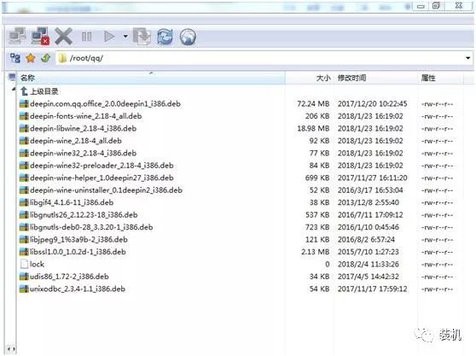Click package icon of unixodbc file

[x=24, y=289]
